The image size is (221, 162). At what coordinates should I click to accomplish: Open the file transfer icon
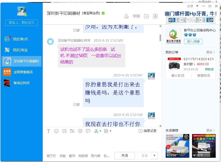pyautogui.click(x=146, y=16)
